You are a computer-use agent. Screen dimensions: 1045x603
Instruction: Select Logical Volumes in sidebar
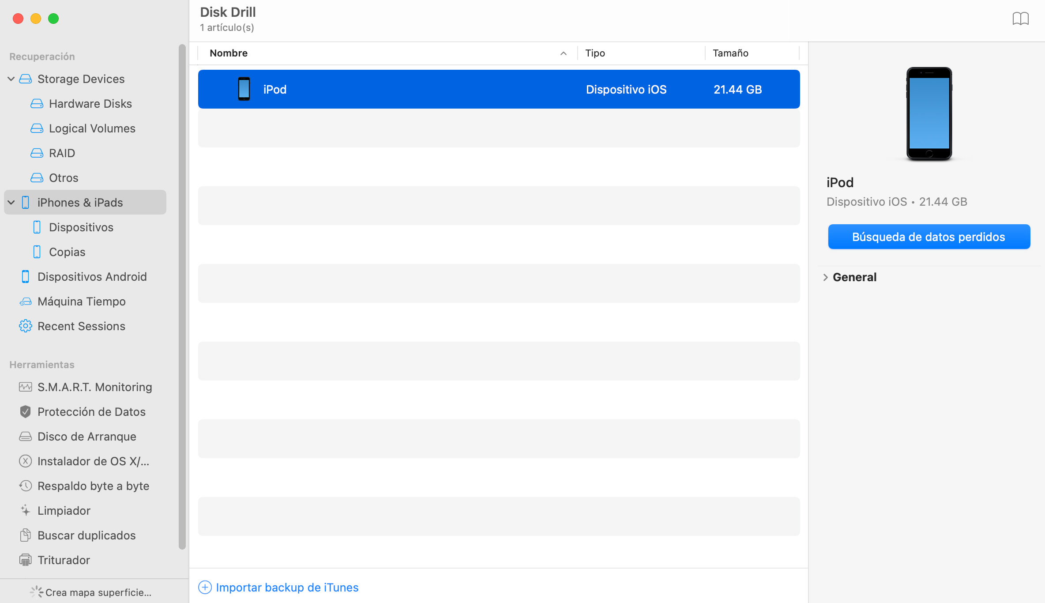pos(92,128)
